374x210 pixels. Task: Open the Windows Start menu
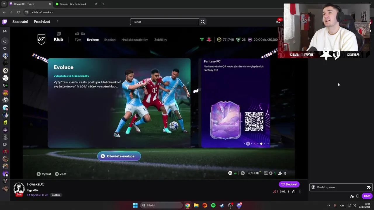[135, 205]
